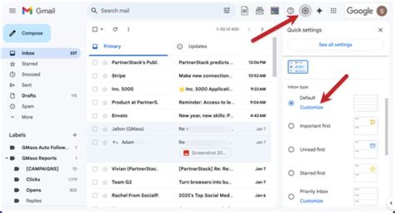Select the Default inbox type radio

coord(291,103)
